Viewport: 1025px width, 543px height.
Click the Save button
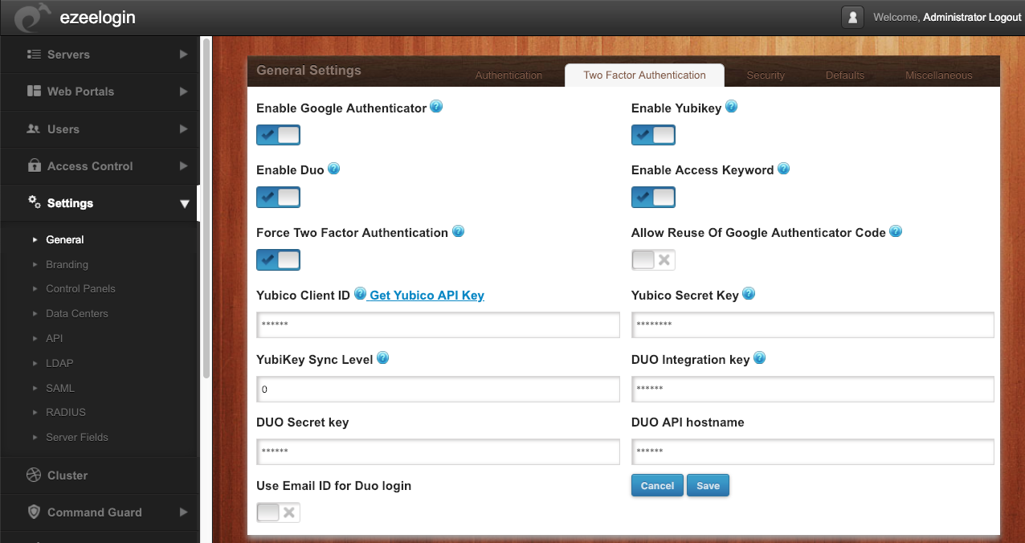708,485
